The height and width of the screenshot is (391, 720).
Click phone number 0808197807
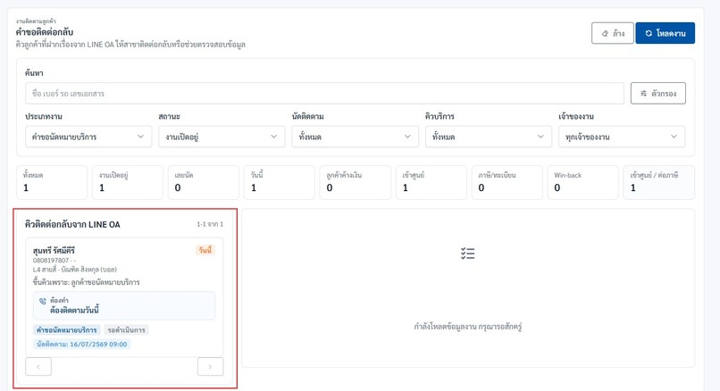(51, 260)
